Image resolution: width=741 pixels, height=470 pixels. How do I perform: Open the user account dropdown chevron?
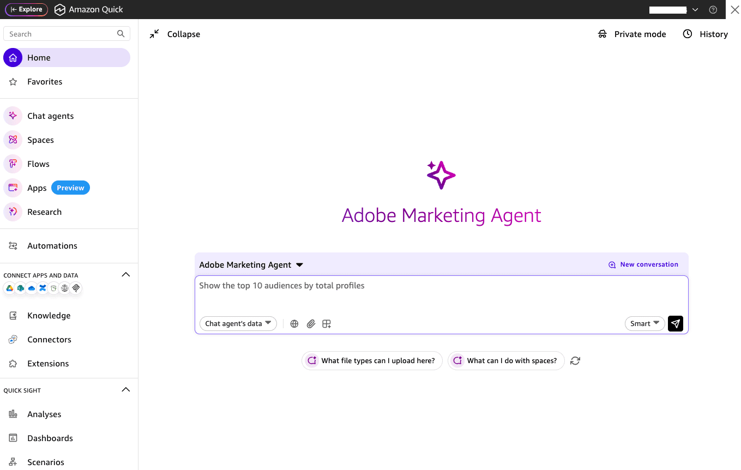tap(695, 10)
